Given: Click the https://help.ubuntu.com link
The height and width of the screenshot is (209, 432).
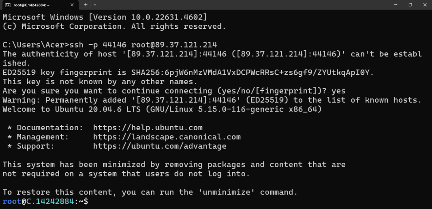Looking at the screenshot, I should point(148,128).
